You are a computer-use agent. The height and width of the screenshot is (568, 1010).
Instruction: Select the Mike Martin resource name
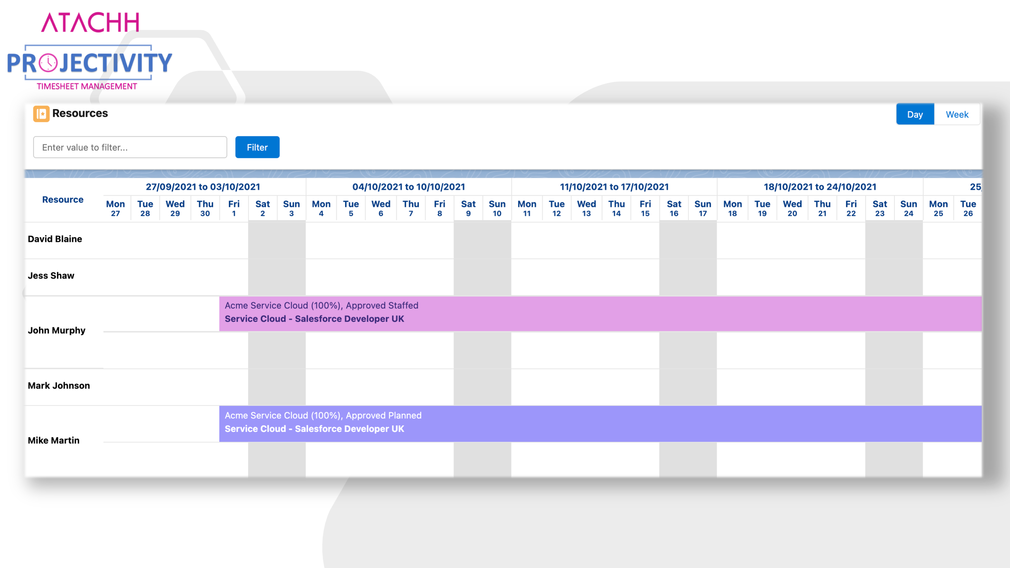pyautogui.click(x=54, y=440)
